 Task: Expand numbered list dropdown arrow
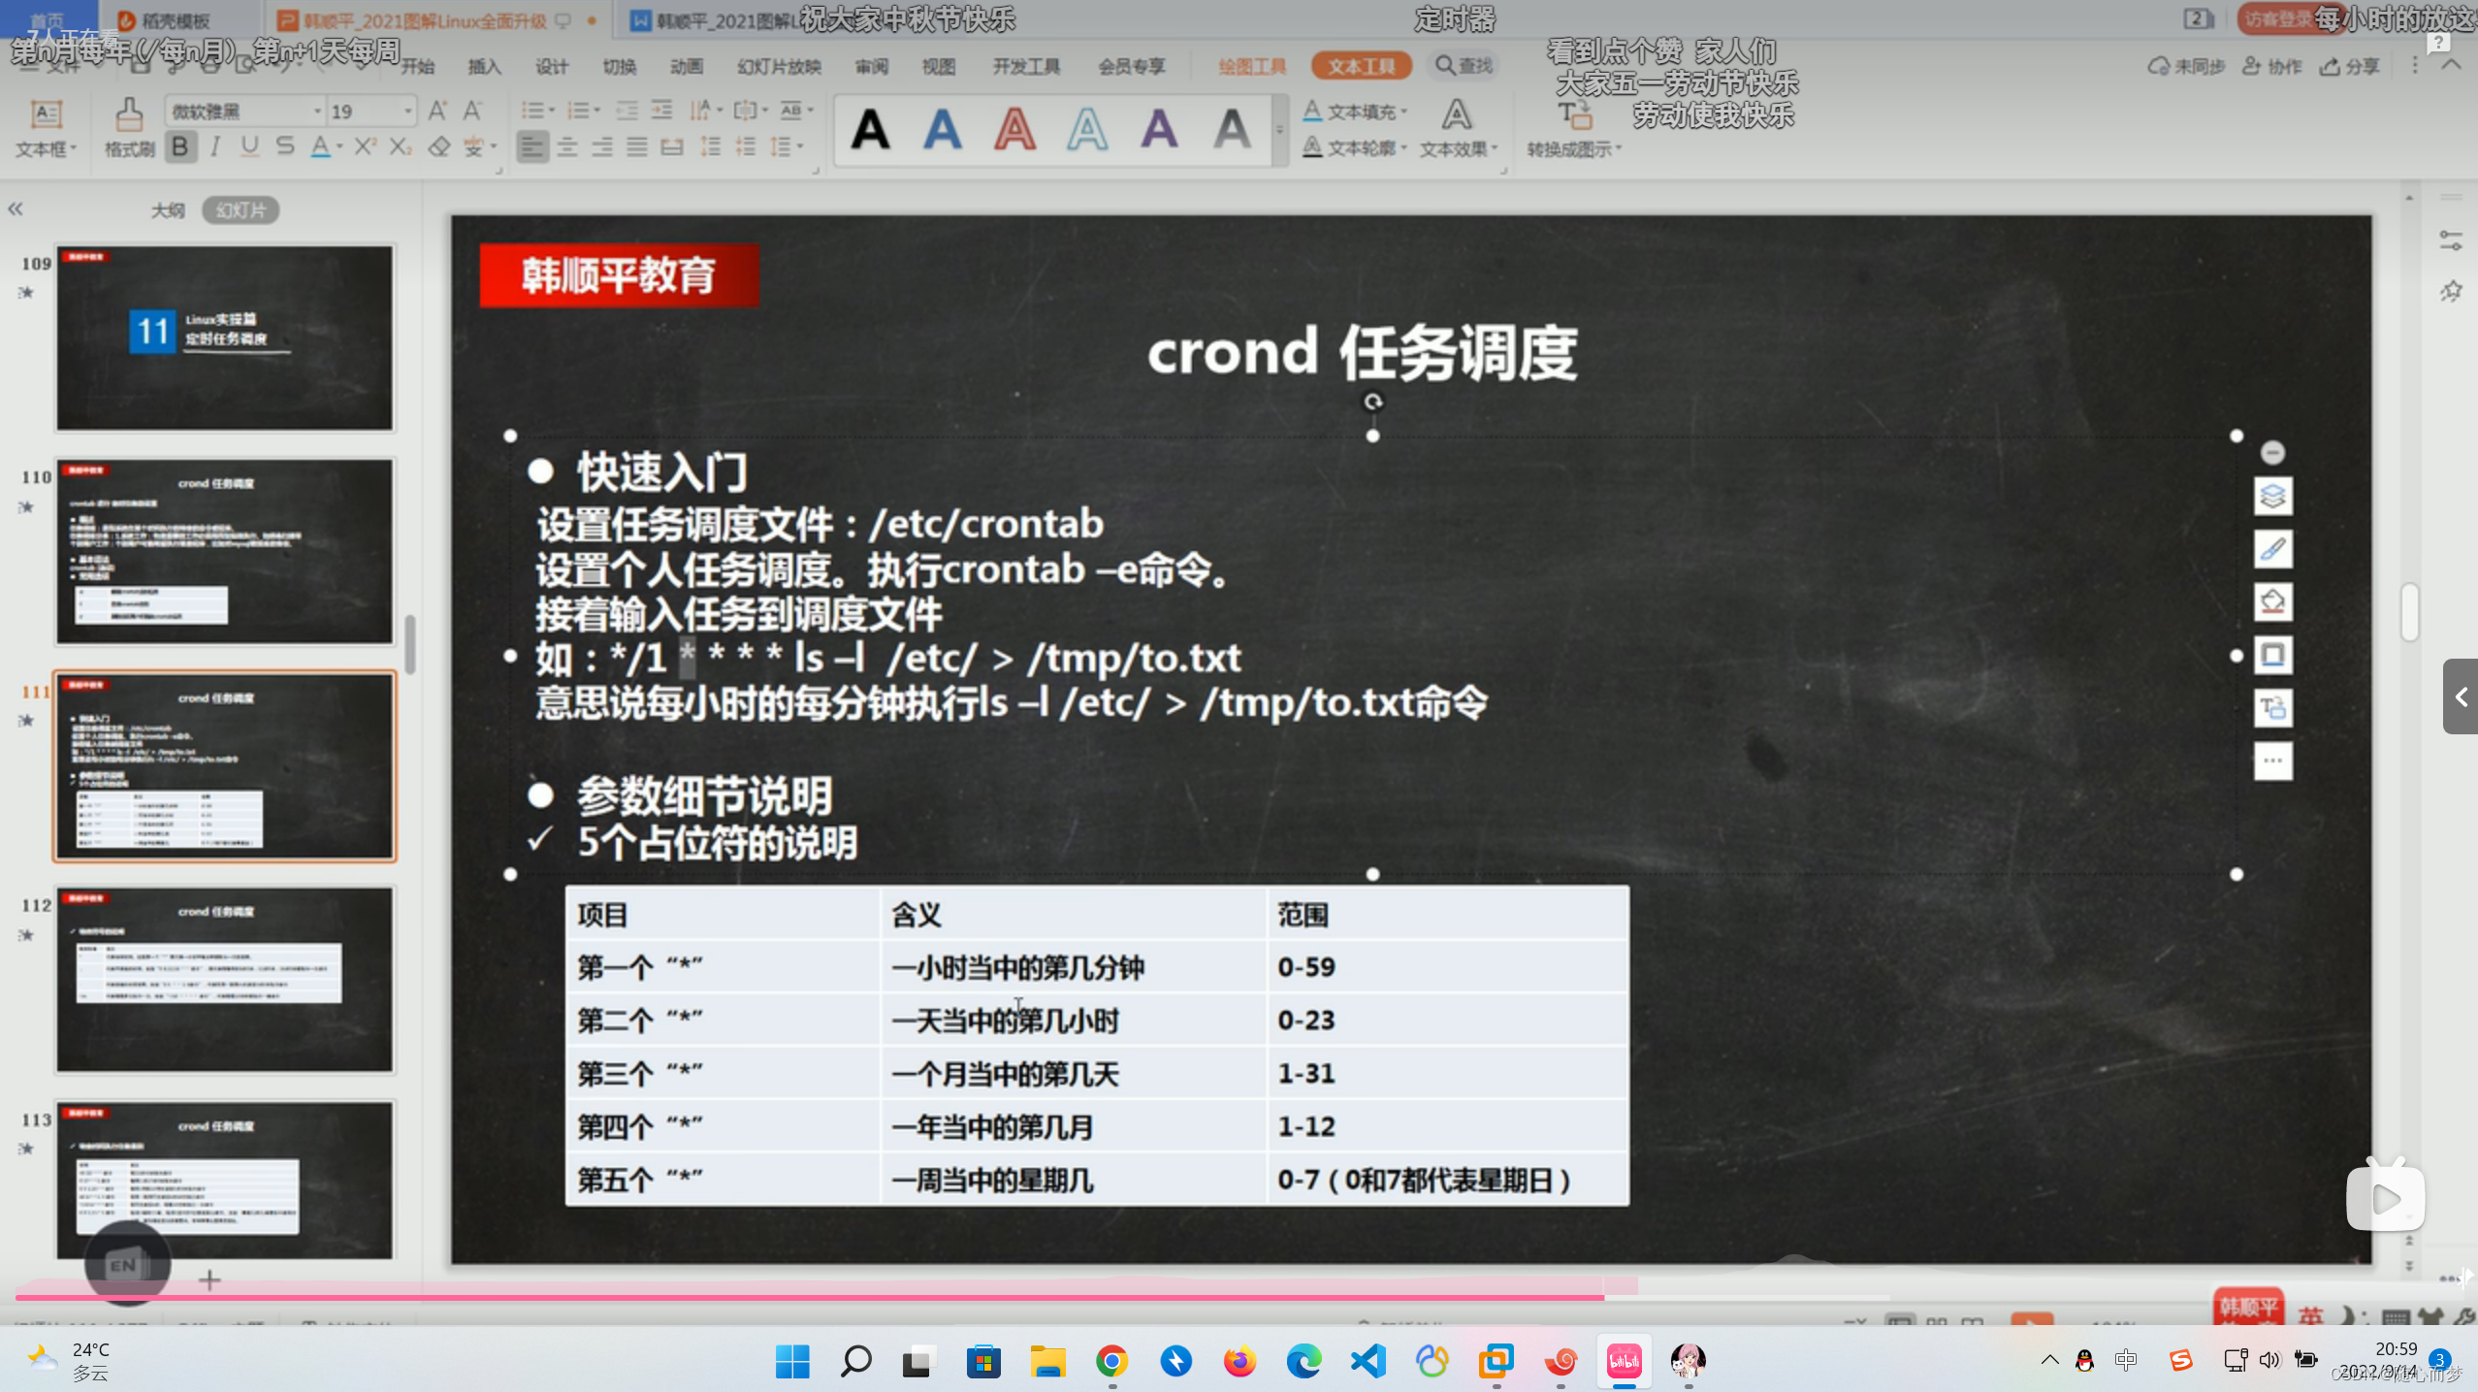596,111
